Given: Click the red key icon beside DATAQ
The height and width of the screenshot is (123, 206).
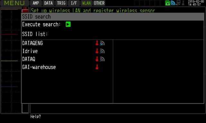Looking at the screenshot, I should [x=97, y=59].
